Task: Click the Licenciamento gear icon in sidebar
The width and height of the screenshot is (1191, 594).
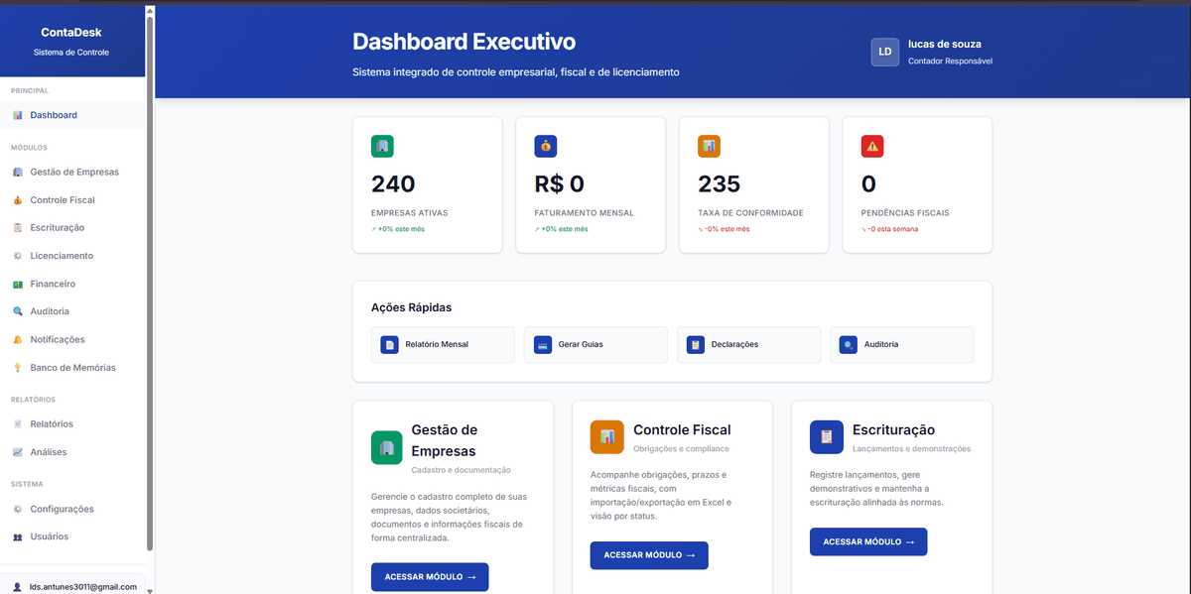Action: coord(18,255)
